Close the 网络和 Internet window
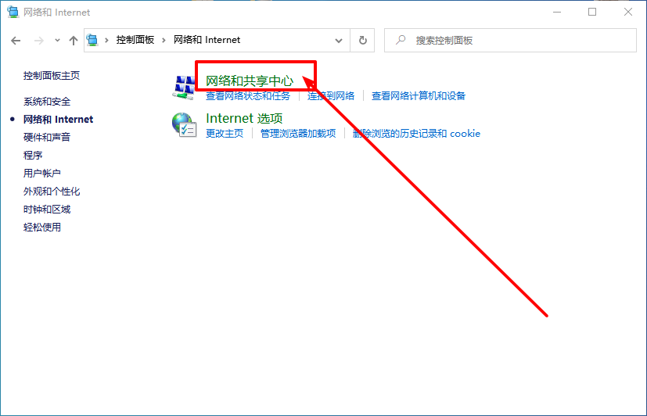647x416 pixels. 628,13
